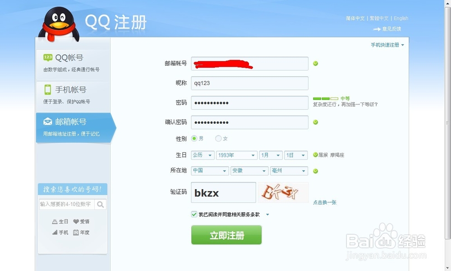Click the heart 爱情 icon
The image size is (451, 271).
click(x=76, y=221)
